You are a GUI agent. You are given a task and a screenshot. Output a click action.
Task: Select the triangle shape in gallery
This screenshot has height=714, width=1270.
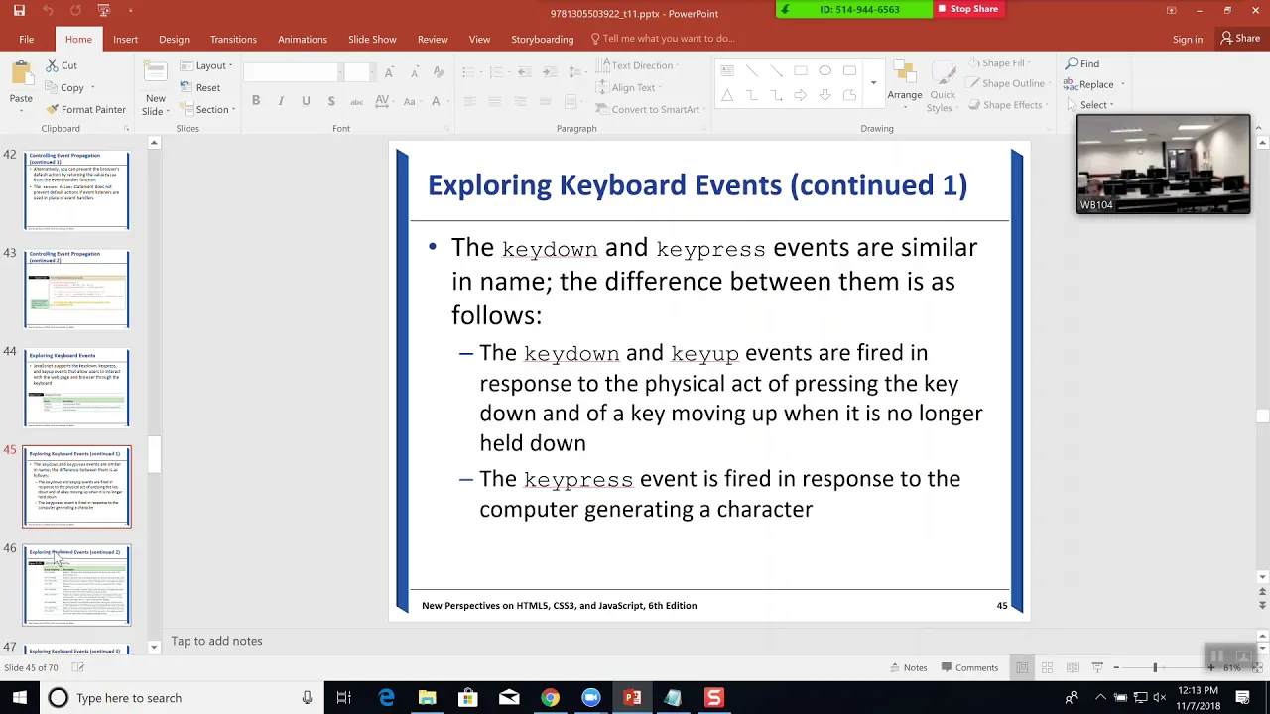point(727,95)
